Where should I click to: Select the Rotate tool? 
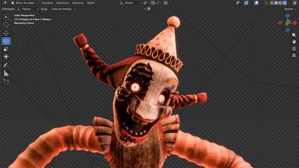coord(6,41)
